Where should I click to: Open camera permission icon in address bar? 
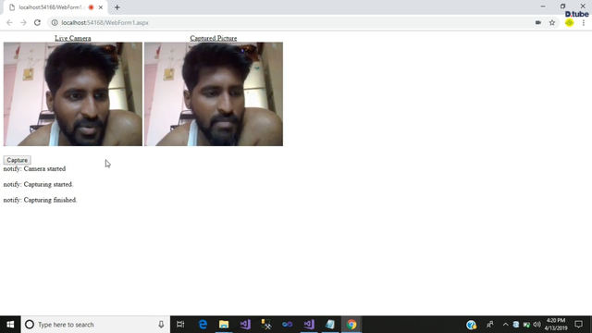pyautogui.click(x=538, y=22)
